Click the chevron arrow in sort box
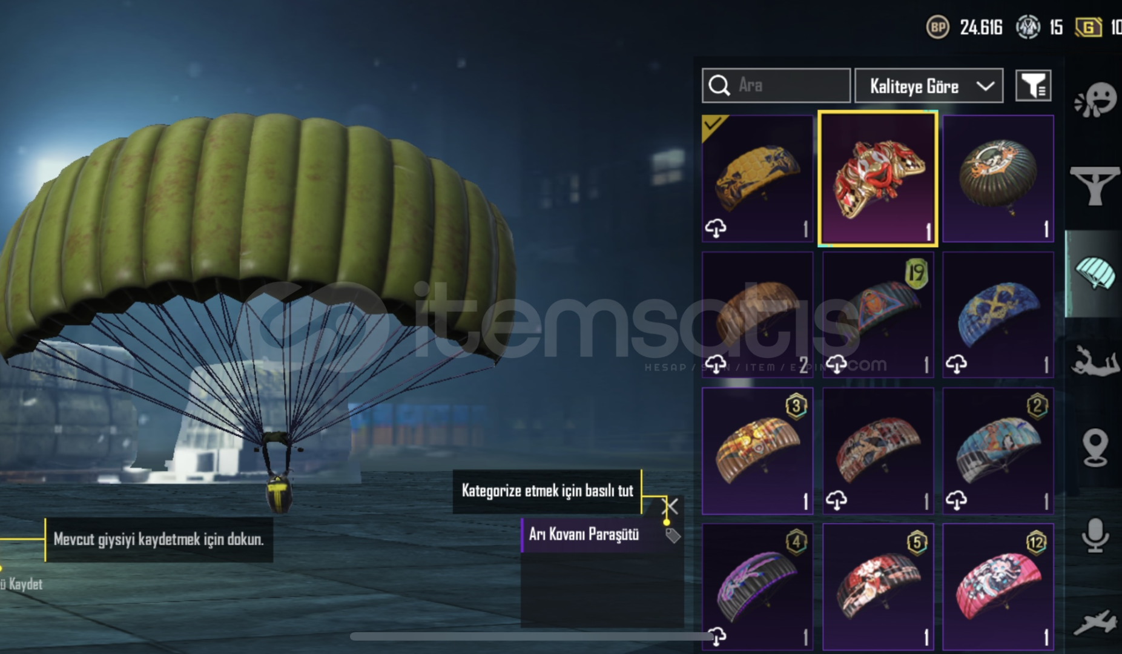This screenshot has width=1122, height=654. coord(985,86)
